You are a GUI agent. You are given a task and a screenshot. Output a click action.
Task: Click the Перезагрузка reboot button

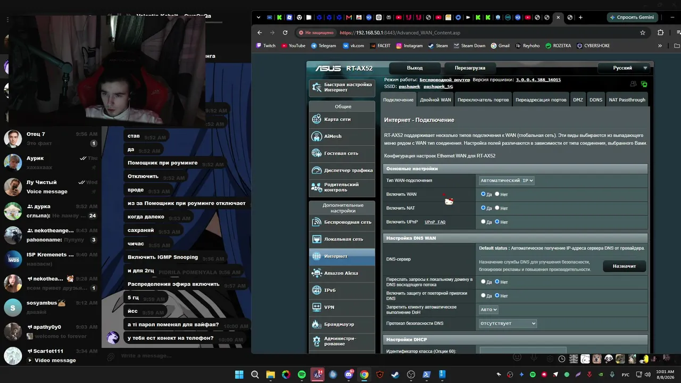470,68
